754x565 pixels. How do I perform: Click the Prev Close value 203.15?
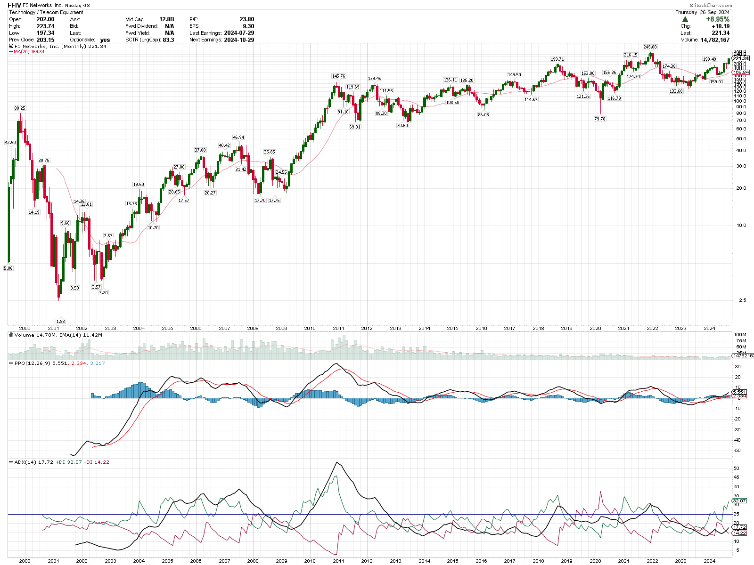(46, 40)
